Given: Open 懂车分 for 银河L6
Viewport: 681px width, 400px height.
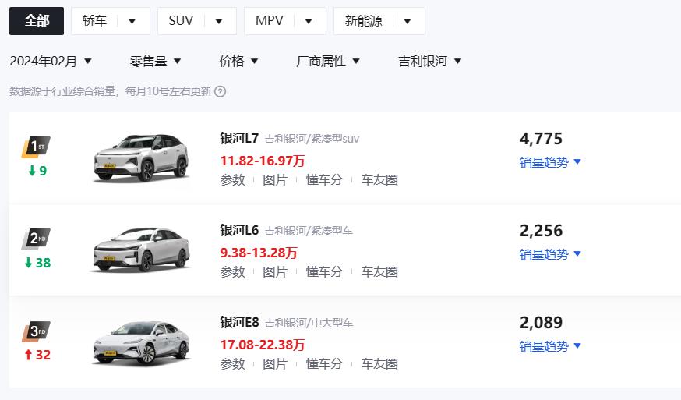Looking at the screenshot, I should point(324,272).
